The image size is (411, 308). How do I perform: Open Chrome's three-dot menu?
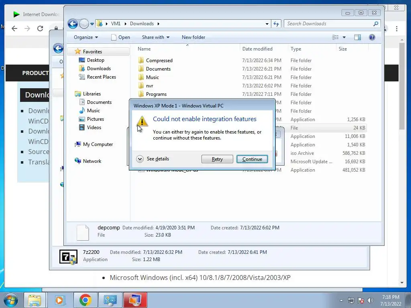pos(397,28)
